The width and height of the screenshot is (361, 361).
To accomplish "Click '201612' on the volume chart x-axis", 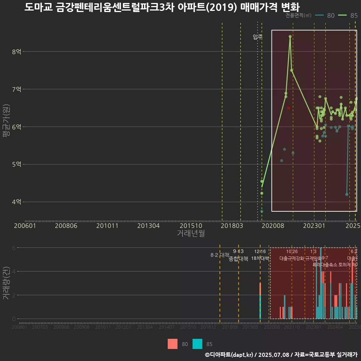I will pyautogui.click(x=208, y=327).
